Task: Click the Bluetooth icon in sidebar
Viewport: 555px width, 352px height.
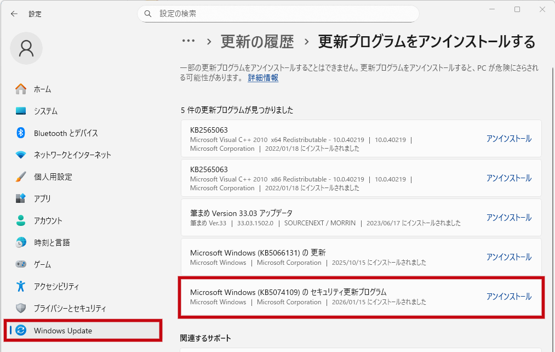Action: [21, 133]
